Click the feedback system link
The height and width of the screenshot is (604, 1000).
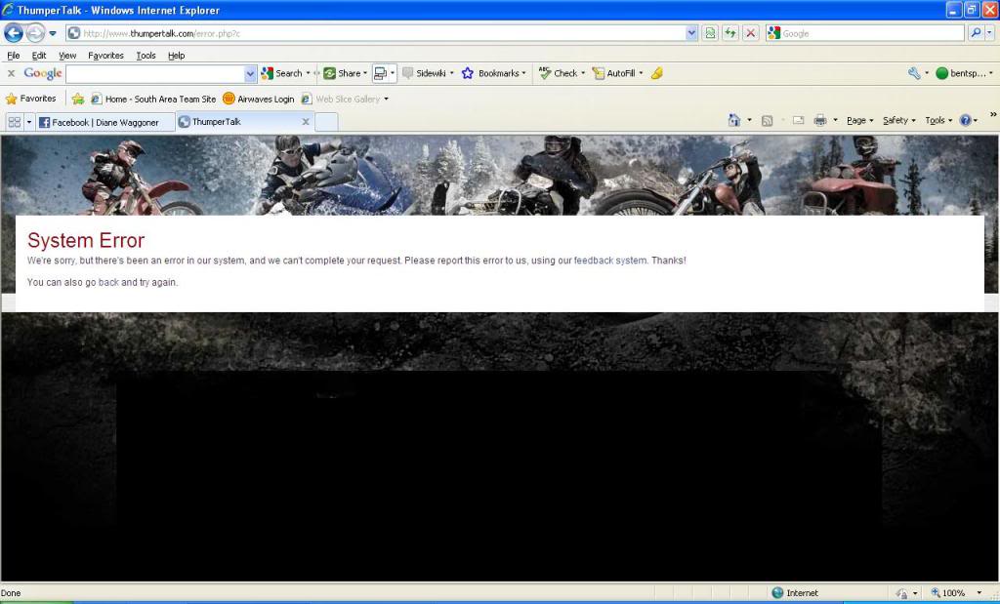pyautogui.click(x=609, y=261)
